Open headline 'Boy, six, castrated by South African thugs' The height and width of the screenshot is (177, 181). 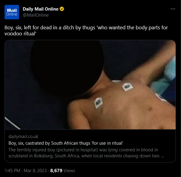[66, 143]
